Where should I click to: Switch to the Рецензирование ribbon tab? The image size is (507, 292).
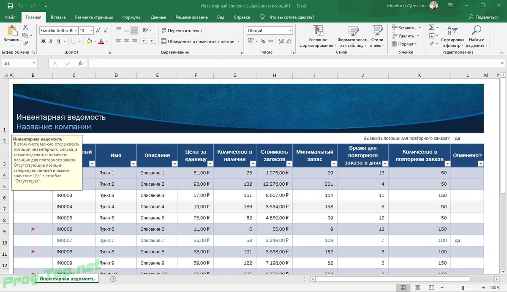[x=191, y=17]
